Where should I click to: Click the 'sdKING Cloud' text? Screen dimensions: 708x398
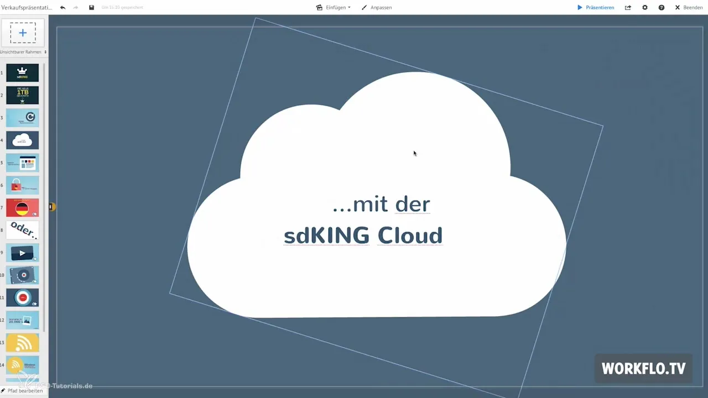(363, 236)
